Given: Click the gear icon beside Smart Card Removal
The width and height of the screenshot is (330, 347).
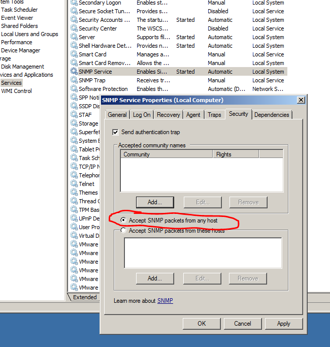Looking at the screenshot, I should (74, 62).
